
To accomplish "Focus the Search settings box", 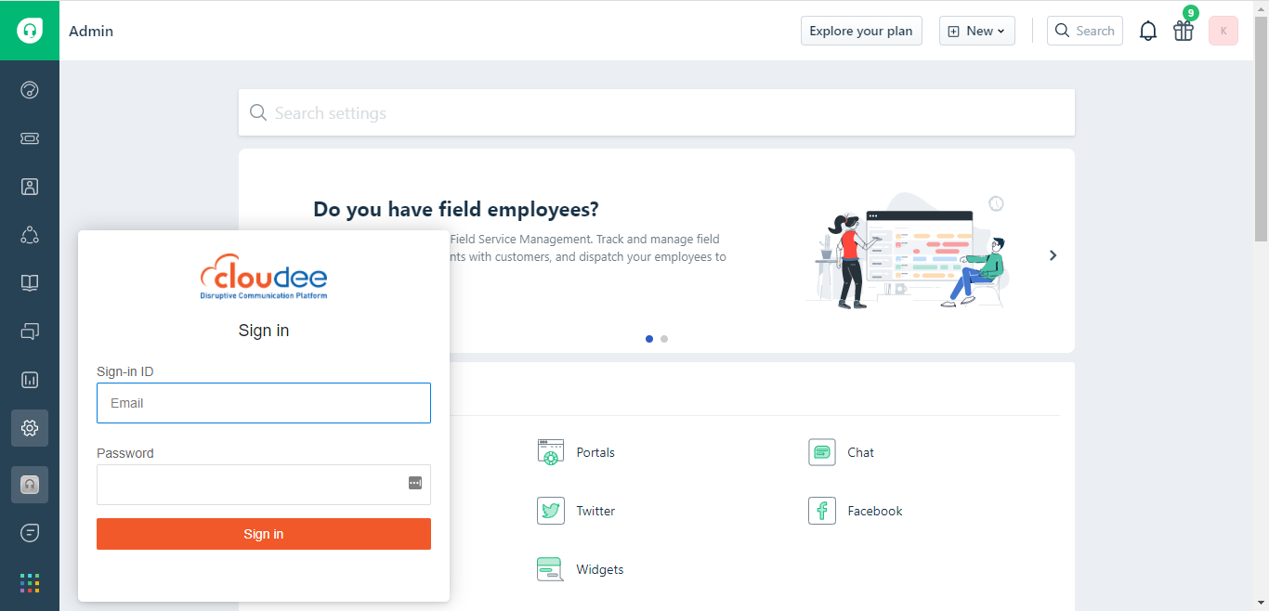I will point(657,112).
